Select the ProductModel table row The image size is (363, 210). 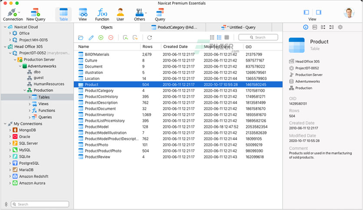point(178,127)
